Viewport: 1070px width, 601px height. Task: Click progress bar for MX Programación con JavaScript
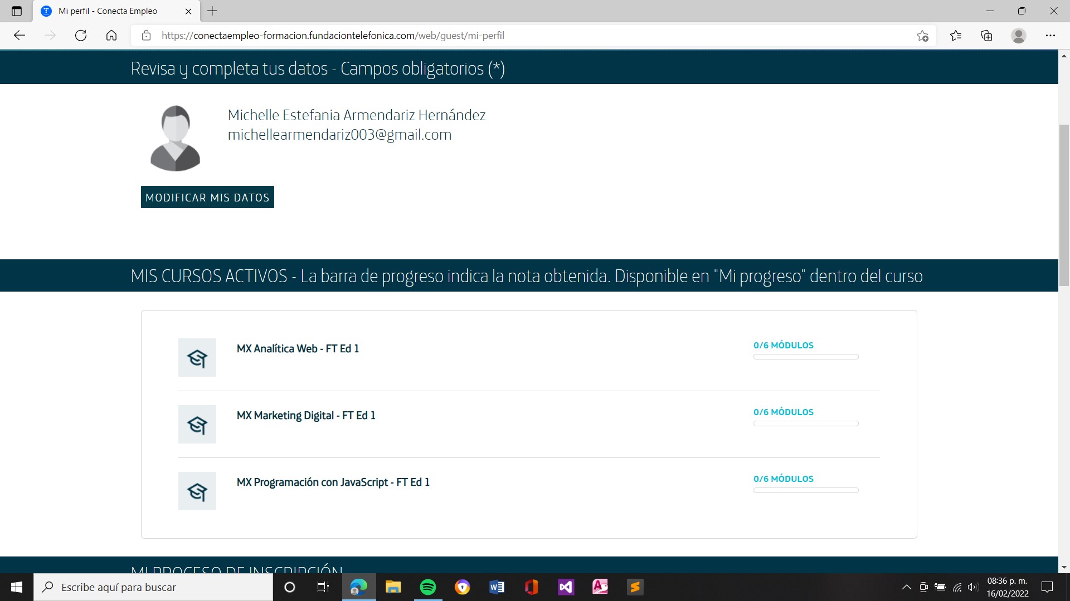(806, 490)
